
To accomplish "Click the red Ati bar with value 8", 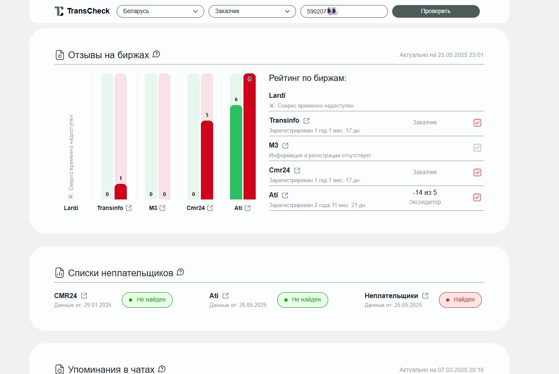I will [x=249, y=136].
